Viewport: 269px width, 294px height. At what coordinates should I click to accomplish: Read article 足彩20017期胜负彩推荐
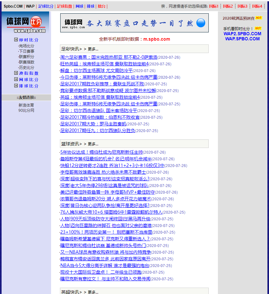point(102,84)
